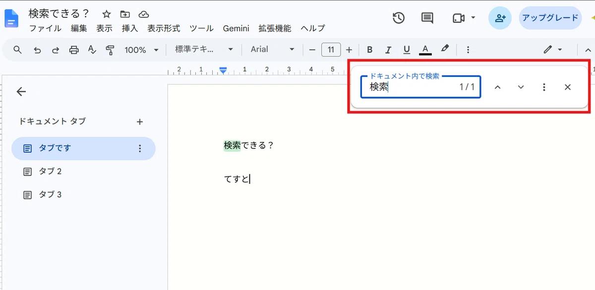The width and height of the screenshot is (595, 290).
Task: Open the 表示形式 menu
Action: [164, 28]
